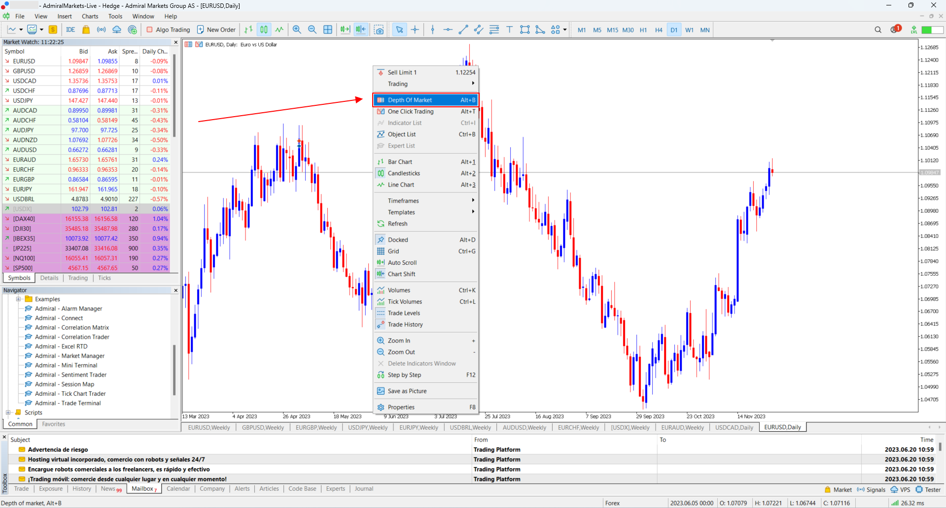Select the crosshair tool
Viewport: 946px width, 508px height.
[415, 30]
